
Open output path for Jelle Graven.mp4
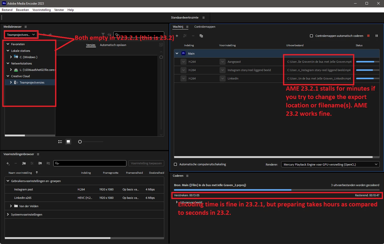click(x=319, y=62)
